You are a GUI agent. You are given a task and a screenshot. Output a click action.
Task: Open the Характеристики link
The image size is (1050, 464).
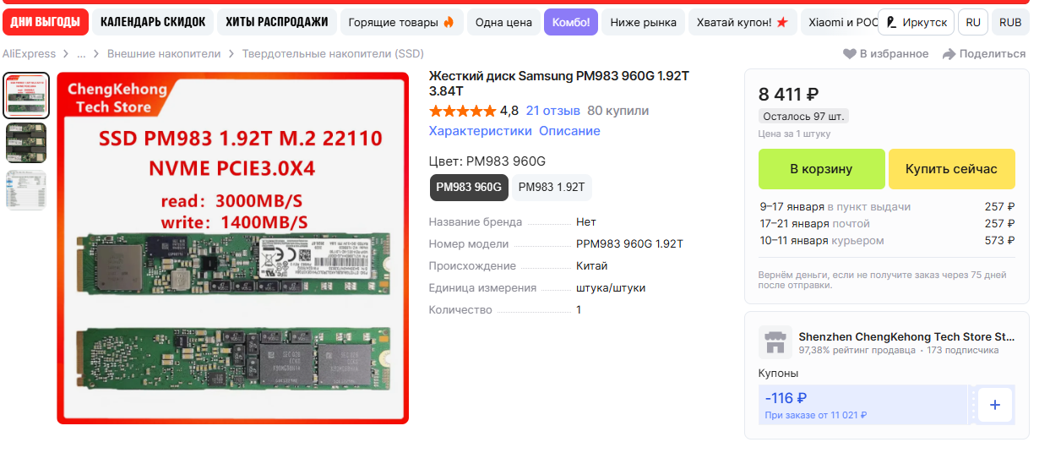tap(481, 131)
